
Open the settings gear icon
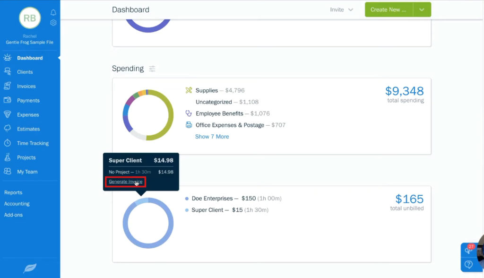pos(53,22)
